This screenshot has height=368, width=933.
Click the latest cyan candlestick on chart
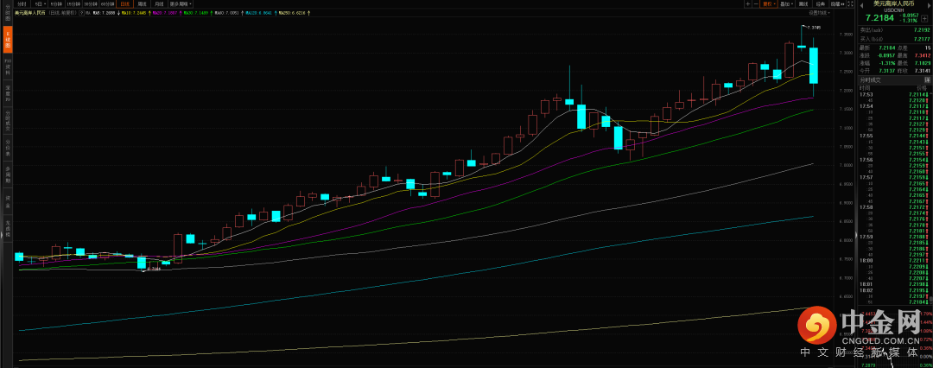pyautogui.click(x=813, y=66)
